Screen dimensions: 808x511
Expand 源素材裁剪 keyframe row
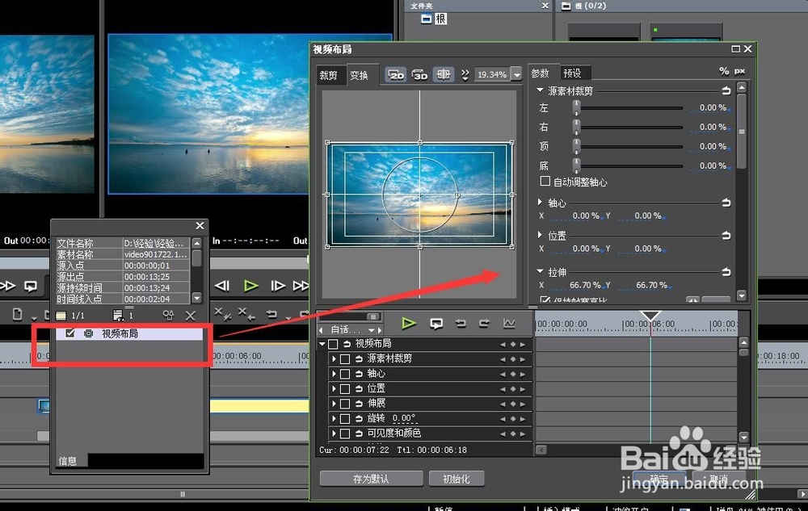point(334,358)
